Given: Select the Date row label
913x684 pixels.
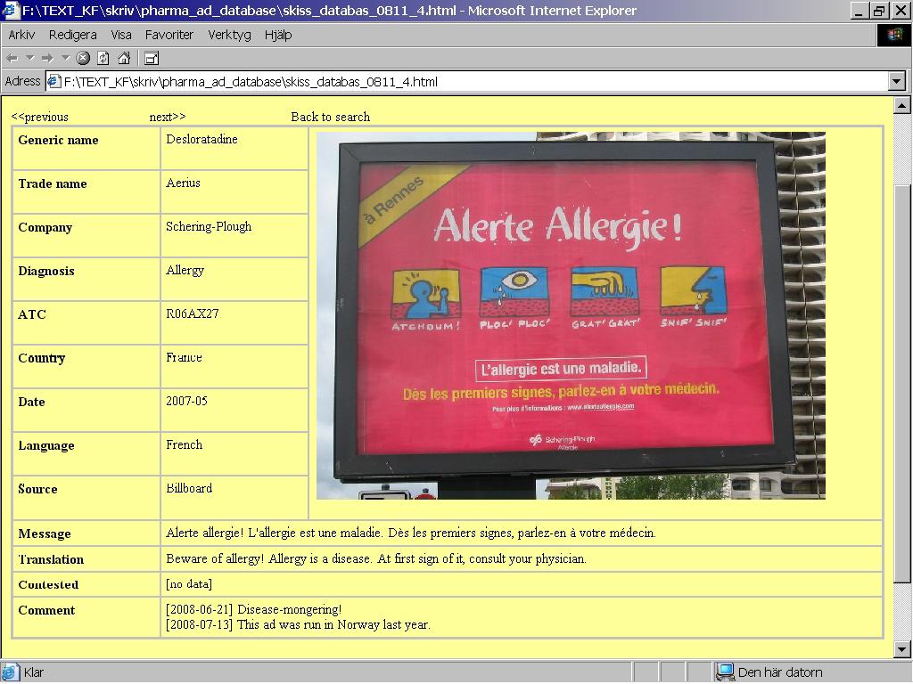Looking at the screenshot, I should [x=31, y=402].
